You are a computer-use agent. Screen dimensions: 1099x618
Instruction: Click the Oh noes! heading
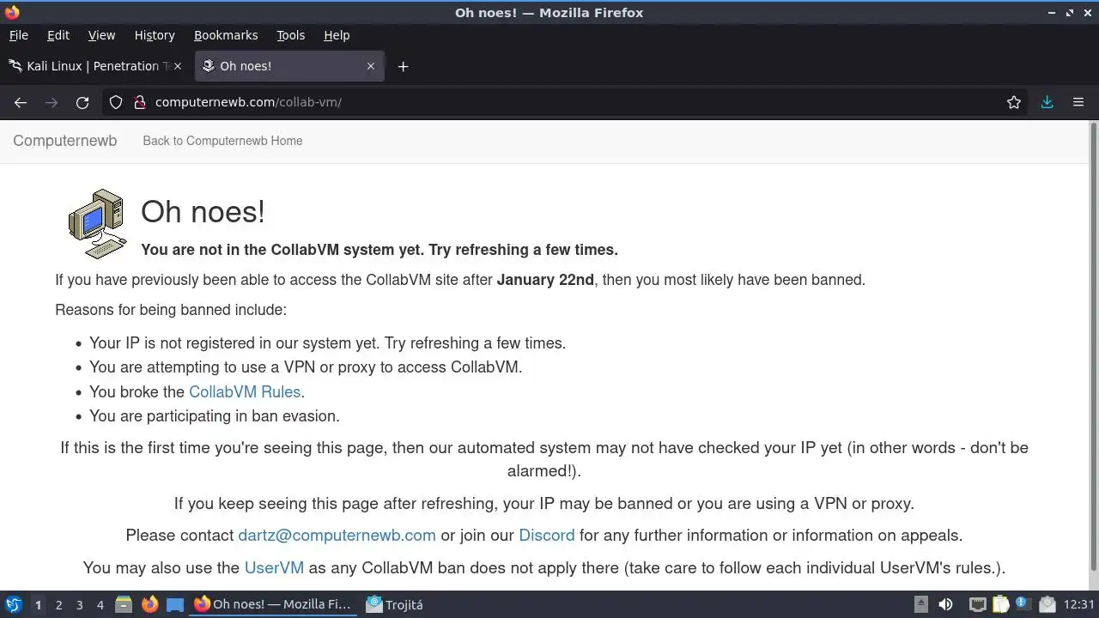click(203, 211)
